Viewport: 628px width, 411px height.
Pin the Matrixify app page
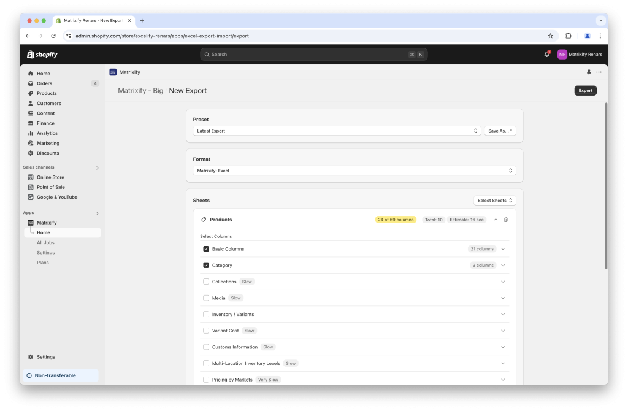(x=589, y=72)
